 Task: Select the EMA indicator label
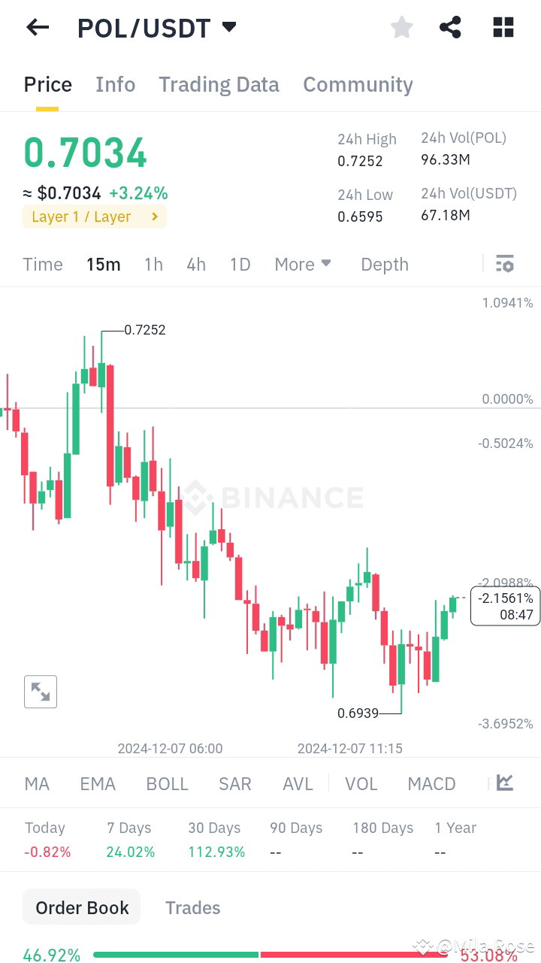(97, 783)
